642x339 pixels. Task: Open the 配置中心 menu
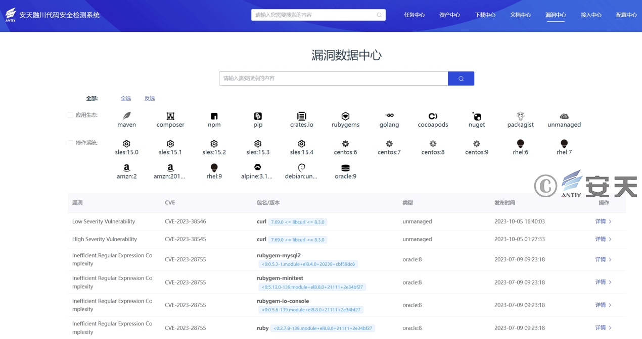click(x=626, y=15)
